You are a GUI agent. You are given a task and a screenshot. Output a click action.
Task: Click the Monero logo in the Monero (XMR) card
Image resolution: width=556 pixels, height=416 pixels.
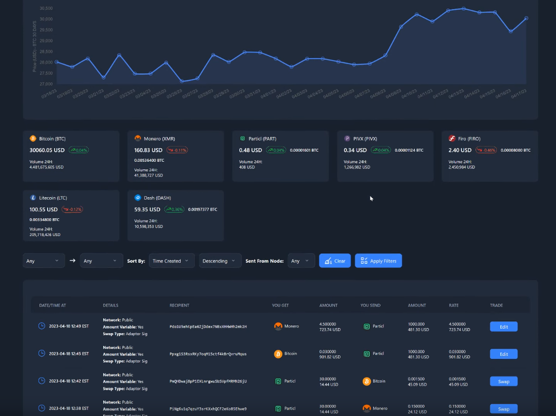point(138,138)
